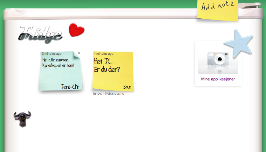
Task: Click the yellow Add note sticky
Action: point(217,9)
